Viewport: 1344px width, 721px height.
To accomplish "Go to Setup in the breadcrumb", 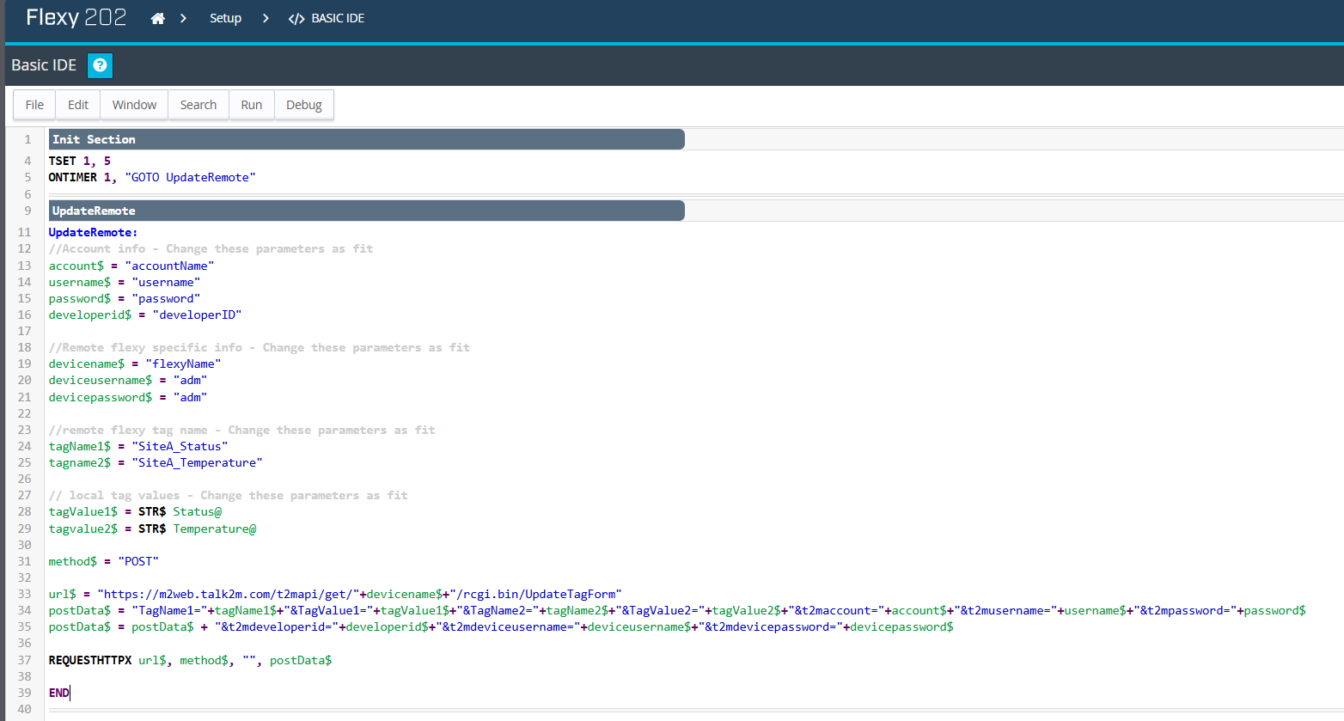I will (225, 18).
